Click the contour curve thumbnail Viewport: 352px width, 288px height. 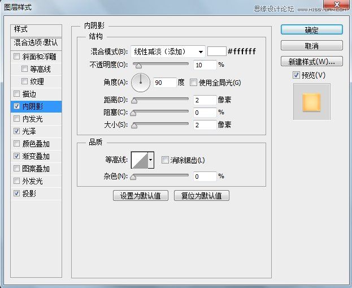pyautogui.click(x=140, y=160)
